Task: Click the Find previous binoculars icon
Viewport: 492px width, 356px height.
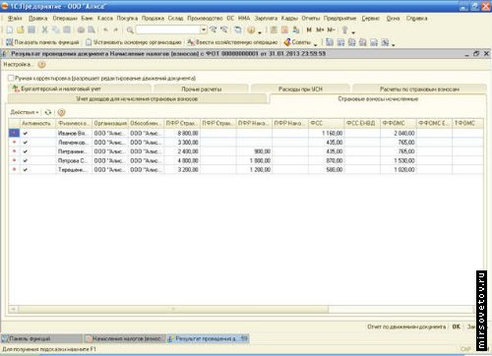Action: [x=224, y=30]
